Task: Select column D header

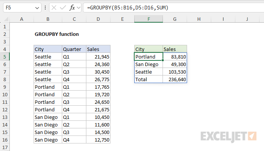Action: (x=98, y=19)
